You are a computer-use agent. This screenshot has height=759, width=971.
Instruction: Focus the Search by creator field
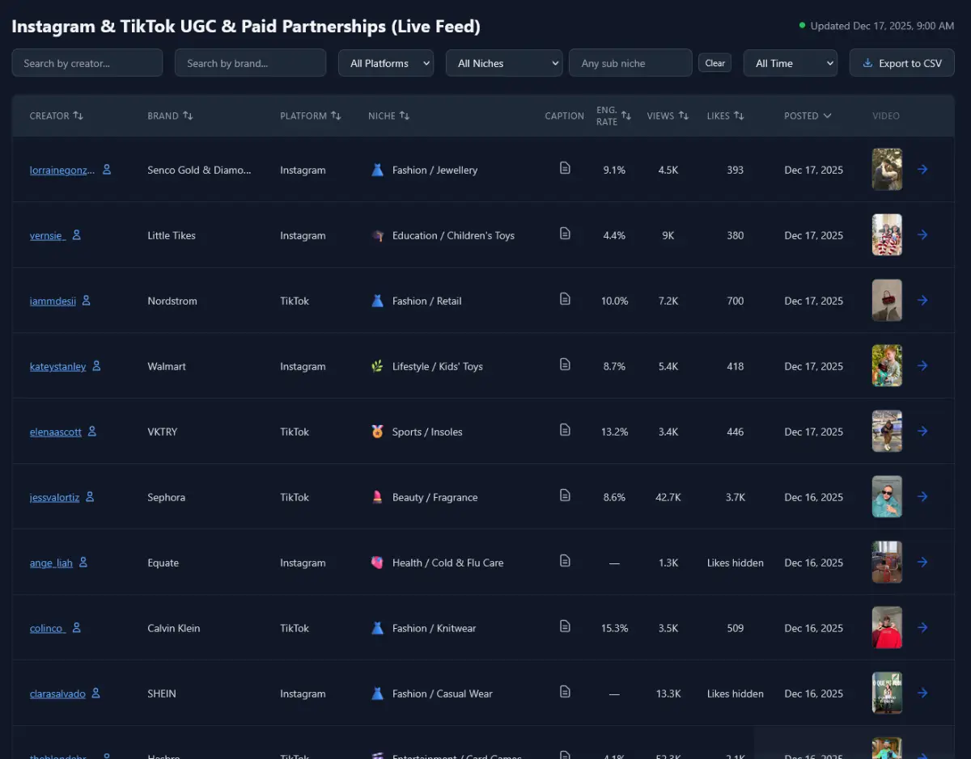click(x=87, y=63)
